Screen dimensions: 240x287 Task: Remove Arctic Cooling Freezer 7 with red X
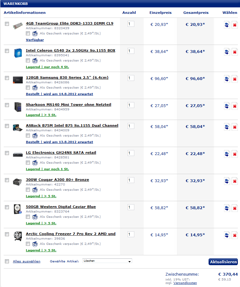pos(235,235)
